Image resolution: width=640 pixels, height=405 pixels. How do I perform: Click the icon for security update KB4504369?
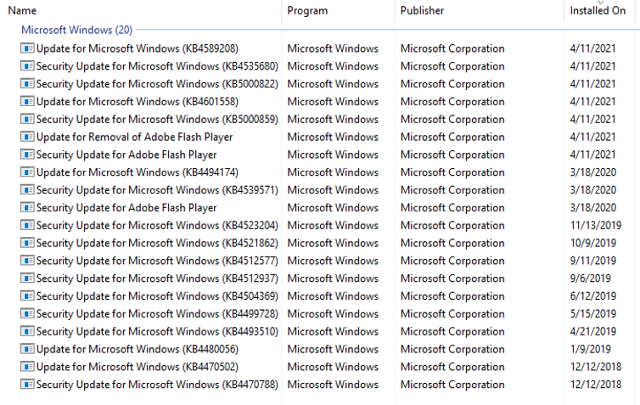[x=27, y=296]
